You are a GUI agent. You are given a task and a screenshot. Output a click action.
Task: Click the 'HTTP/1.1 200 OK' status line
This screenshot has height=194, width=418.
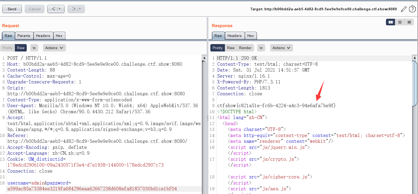pos(237,58)
